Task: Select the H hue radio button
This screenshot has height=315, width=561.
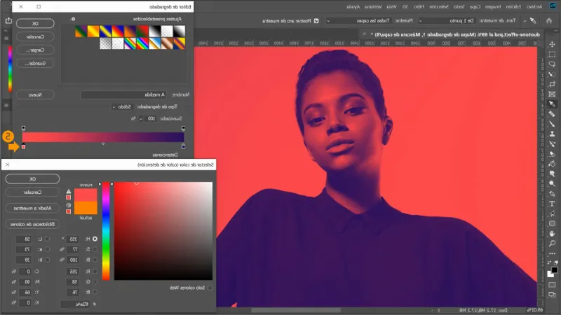Action: [x=95, y=239]
